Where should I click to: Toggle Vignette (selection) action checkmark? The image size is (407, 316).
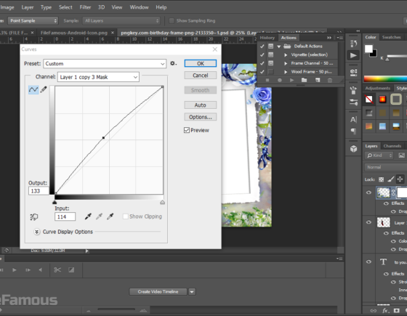coord(262,54)
